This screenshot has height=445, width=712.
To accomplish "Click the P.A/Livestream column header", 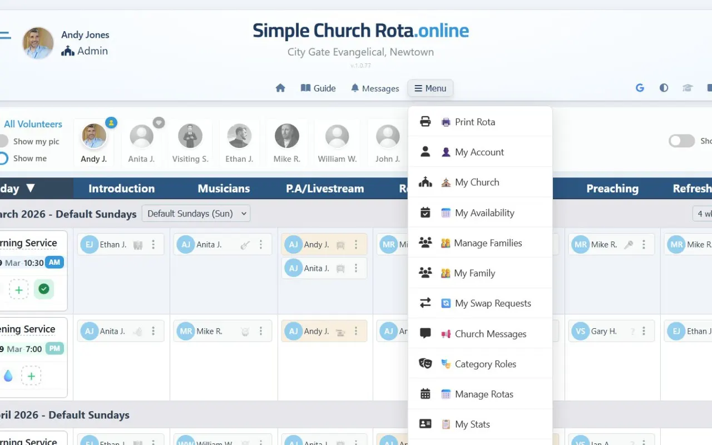I will click(x=325, y=189).
